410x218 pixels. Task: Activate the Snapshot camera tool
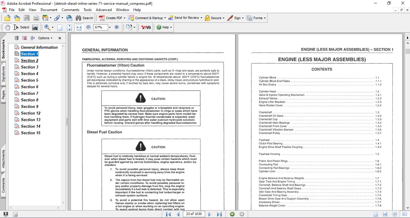pos(35,27)
